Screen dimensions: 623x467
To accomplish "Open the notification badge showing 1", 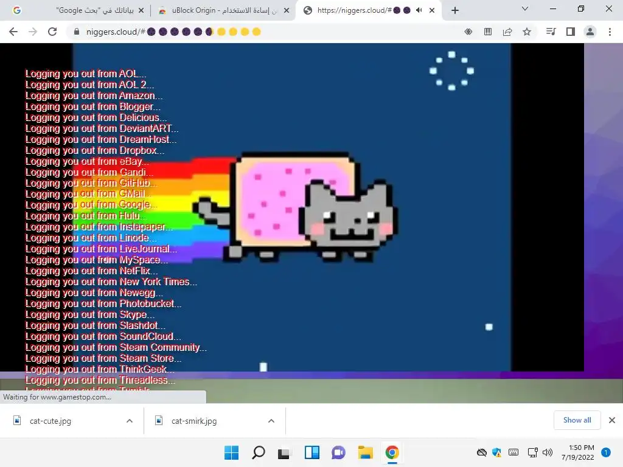I will [x=606, y=452].
